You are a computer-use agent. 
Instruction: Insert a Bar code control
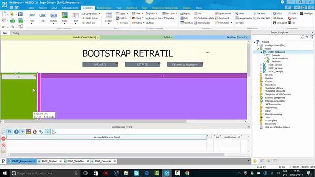pos(168,13)
